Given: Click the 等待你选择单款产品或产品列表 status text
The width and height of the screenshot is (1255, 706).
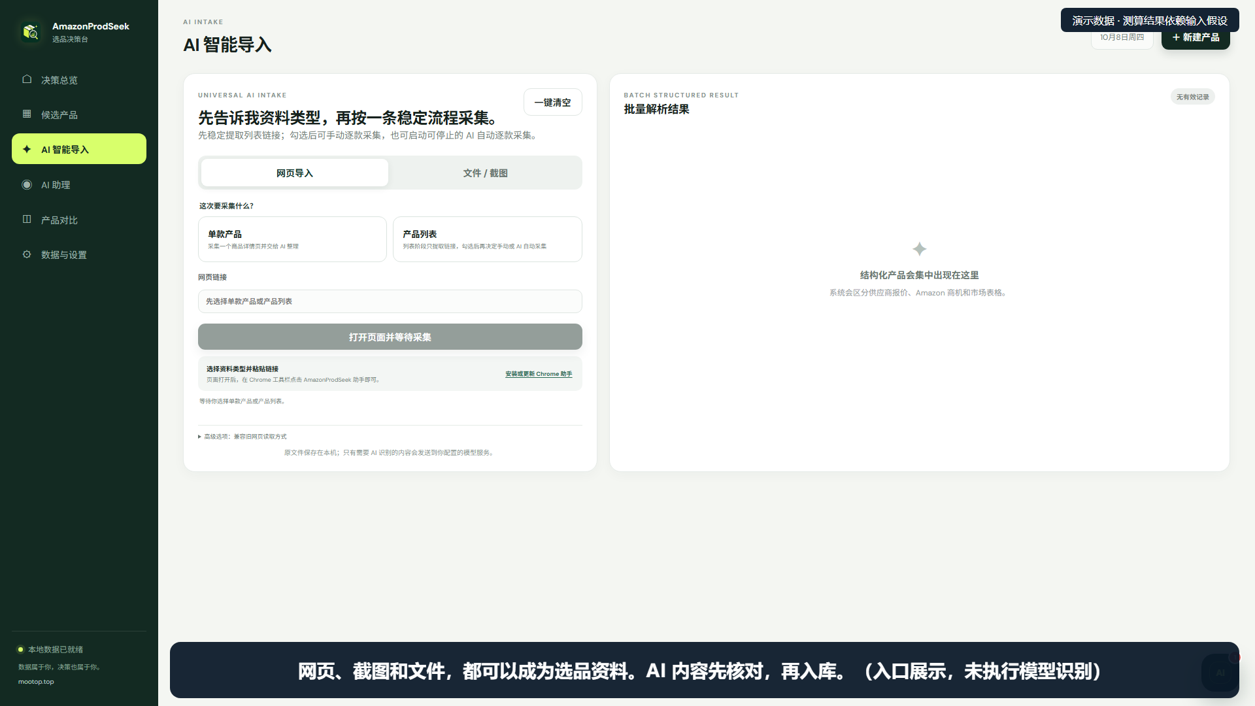Looking at the screenshot, I should coord(242,401).
